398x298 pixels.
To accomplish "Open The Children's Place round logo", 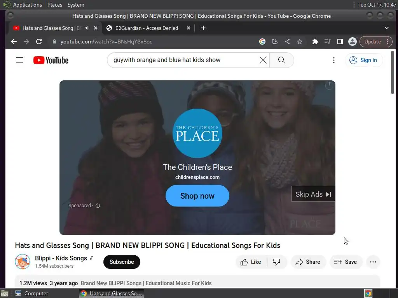I will 197,133.
